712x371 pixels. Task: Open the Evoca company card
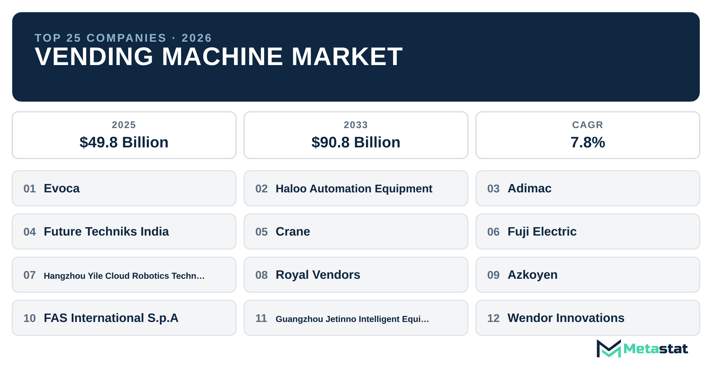click(x=124, y=188)
